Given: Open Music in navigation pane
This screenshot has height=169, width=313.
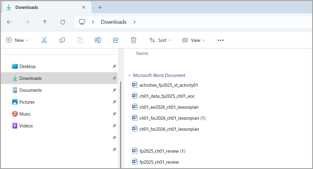Looking at the screenshot, I should (25, 114).
